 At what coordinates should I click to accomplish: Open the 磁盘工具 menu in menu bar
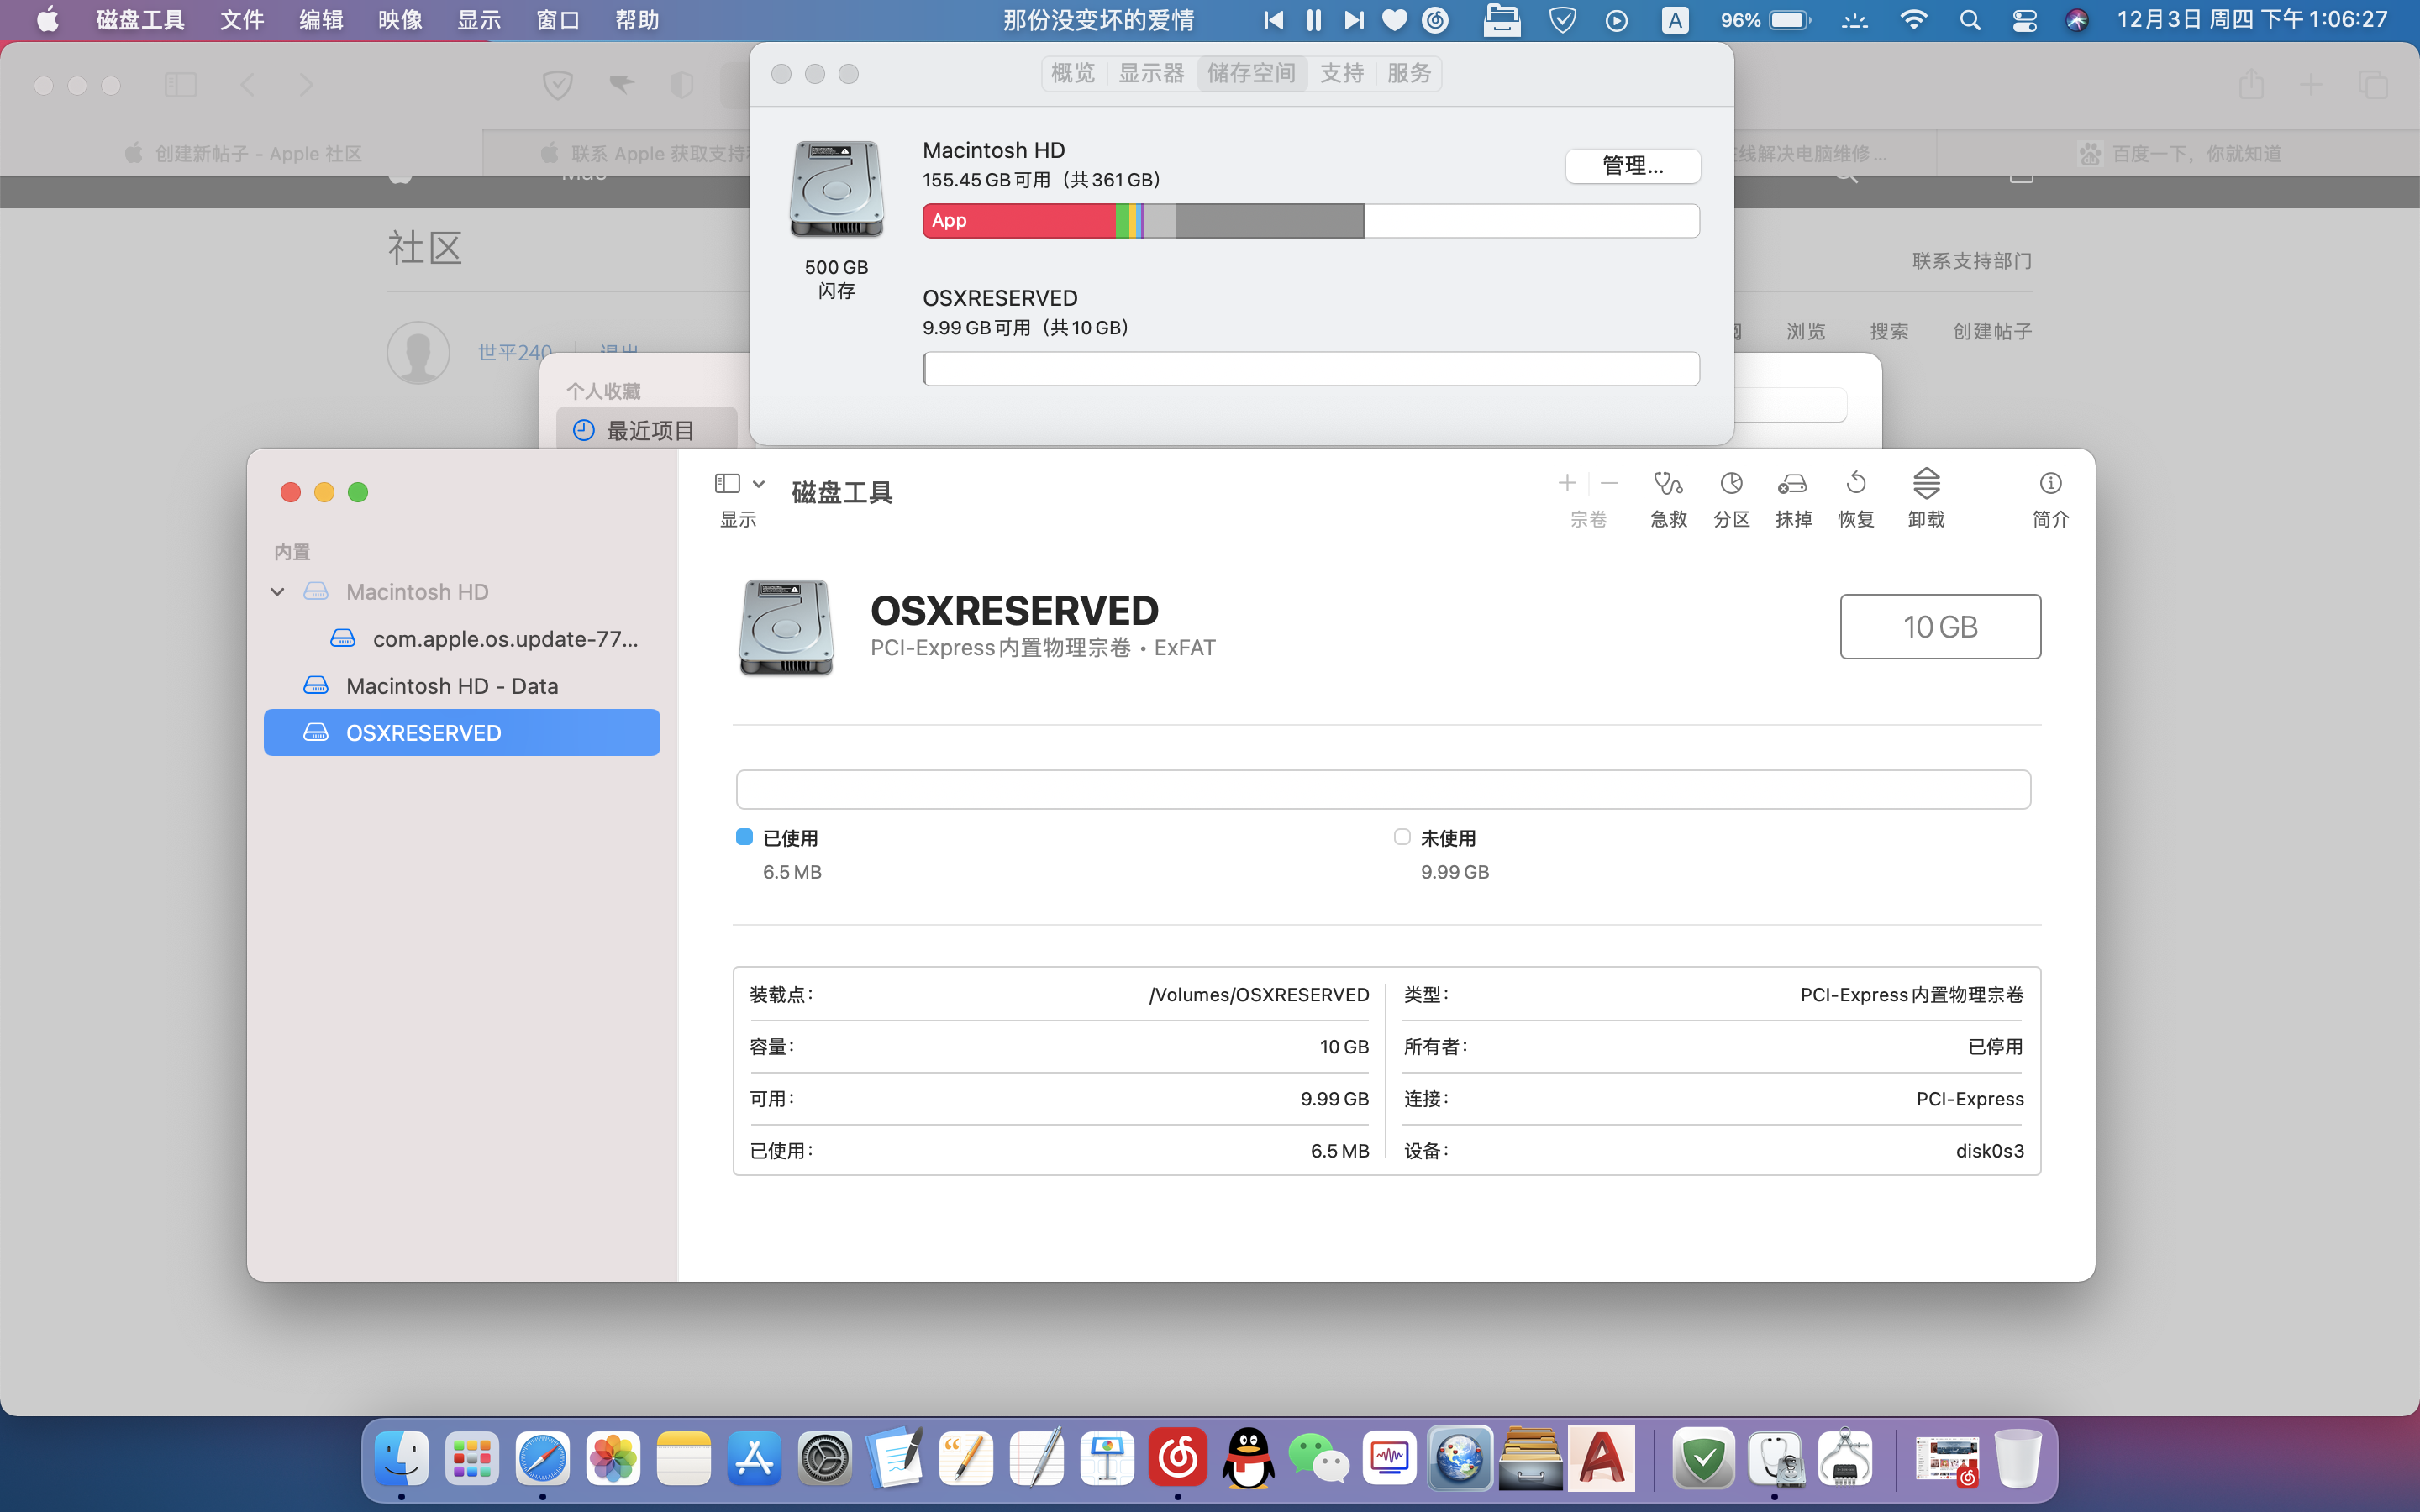140,20
